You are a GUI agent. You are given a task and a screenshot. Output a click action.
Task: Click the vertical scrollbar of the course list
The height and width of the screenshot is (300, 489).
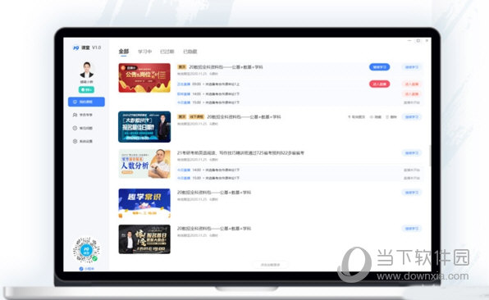click(430, 156)
